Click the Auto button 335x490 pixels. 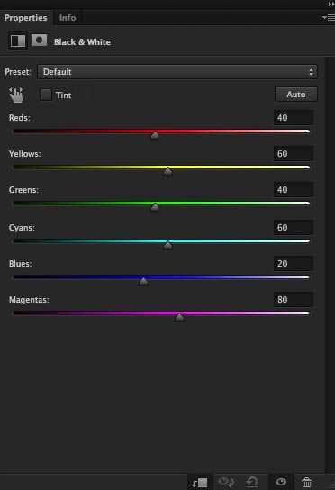[296, 95]
